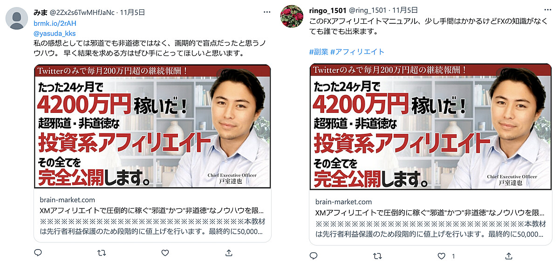Reply to ringo_1501's tweet
Viewport: 559px width, 269px height.
click(x=314, y=256)
